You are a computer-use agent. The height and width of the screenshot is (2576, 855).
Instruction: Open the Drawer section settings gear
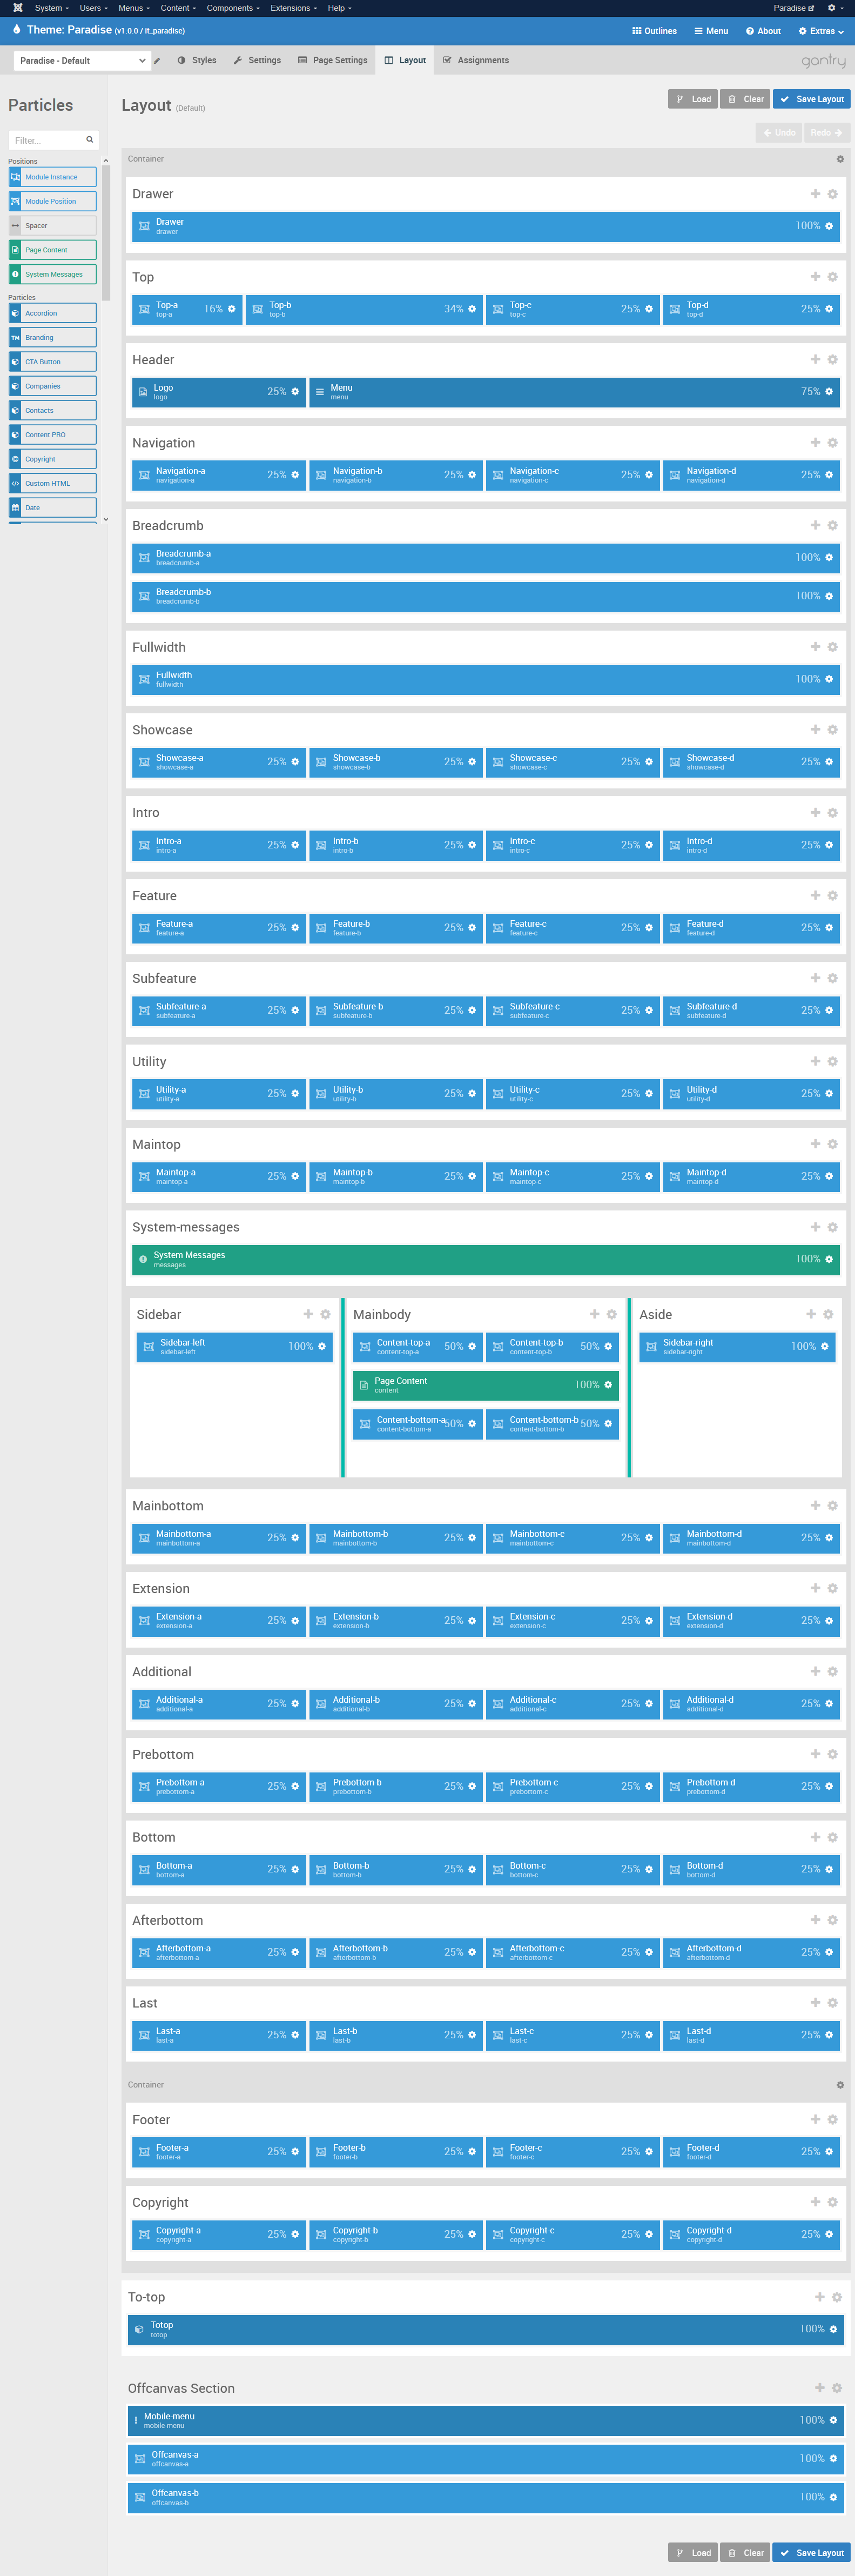coord(832,194)
